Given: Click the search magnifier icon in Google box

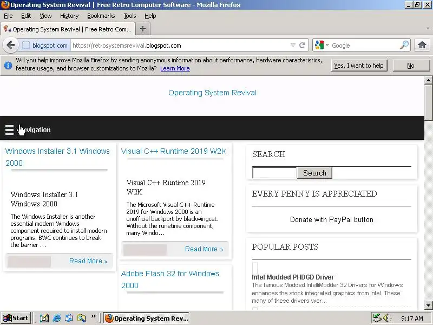Looking at the screenshot, I should tap(404, 45).
